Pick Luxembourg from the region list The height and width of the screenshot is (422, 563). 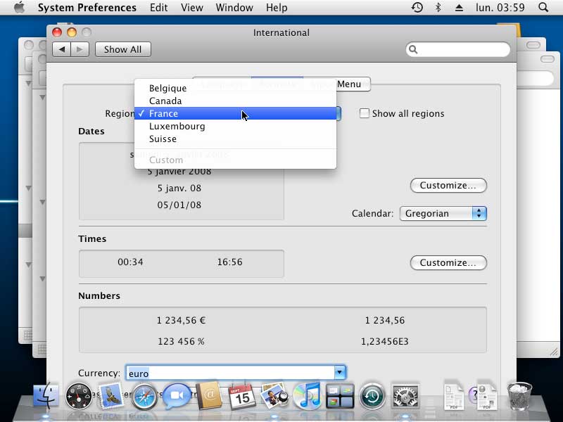(235, 127)
